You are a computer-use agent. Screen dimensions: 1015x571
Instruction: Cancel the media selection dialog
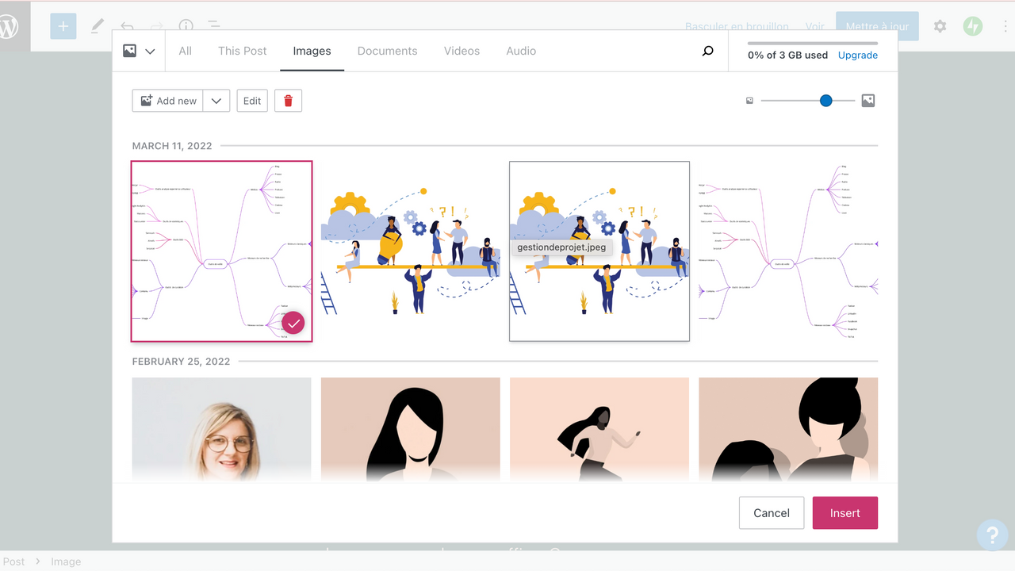click(x=771, y=512)
